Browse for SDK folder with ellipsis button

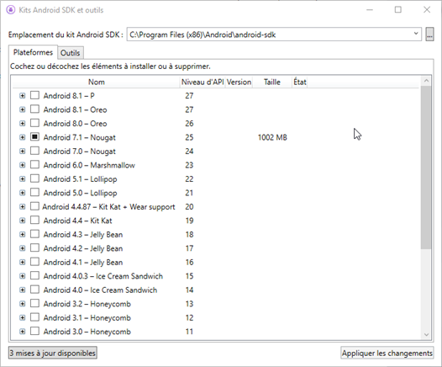tap(429, 35)
